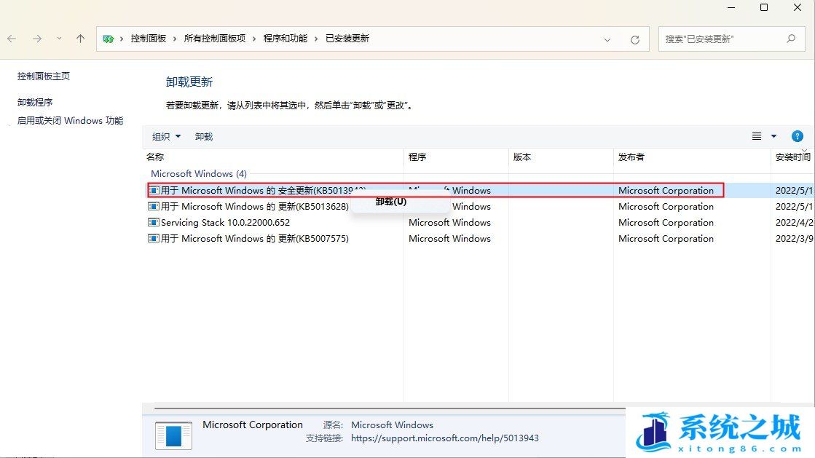Open 控制面板 breadcrumb in address bar
Viewport: 815px width, 458px height.
(x=149, y=39)
